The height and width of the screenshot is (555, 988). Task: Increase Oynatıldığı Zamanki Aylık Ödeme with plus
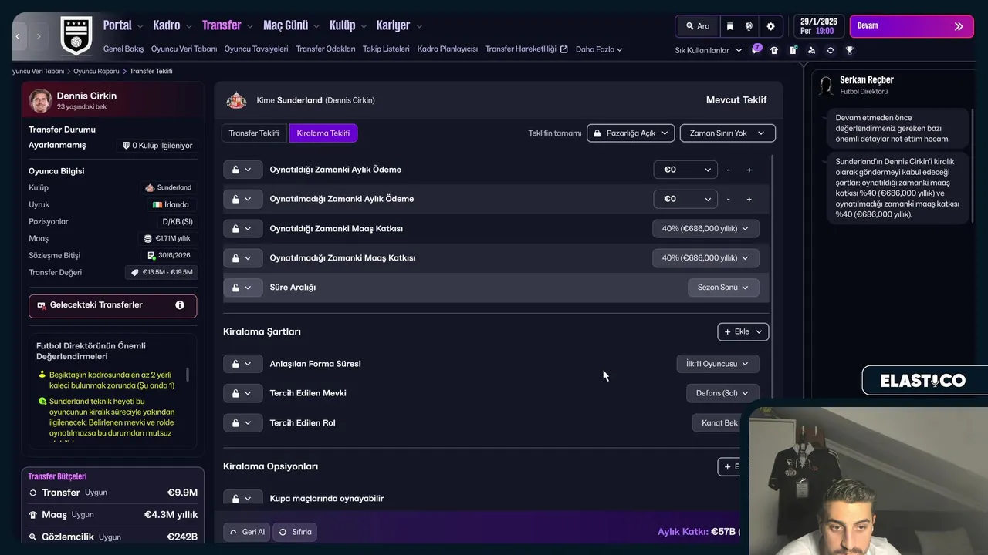pos(749,170)
